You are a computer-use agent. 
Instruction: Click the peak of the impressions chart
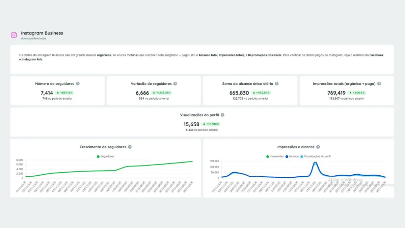click(x=315, y=163)
